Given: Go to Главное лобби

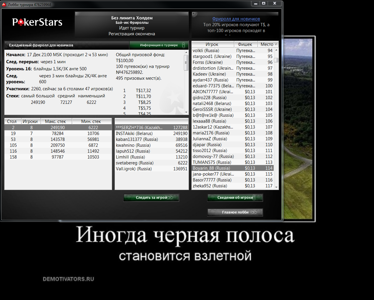Looking at the screenshot, I should point(235,212).
